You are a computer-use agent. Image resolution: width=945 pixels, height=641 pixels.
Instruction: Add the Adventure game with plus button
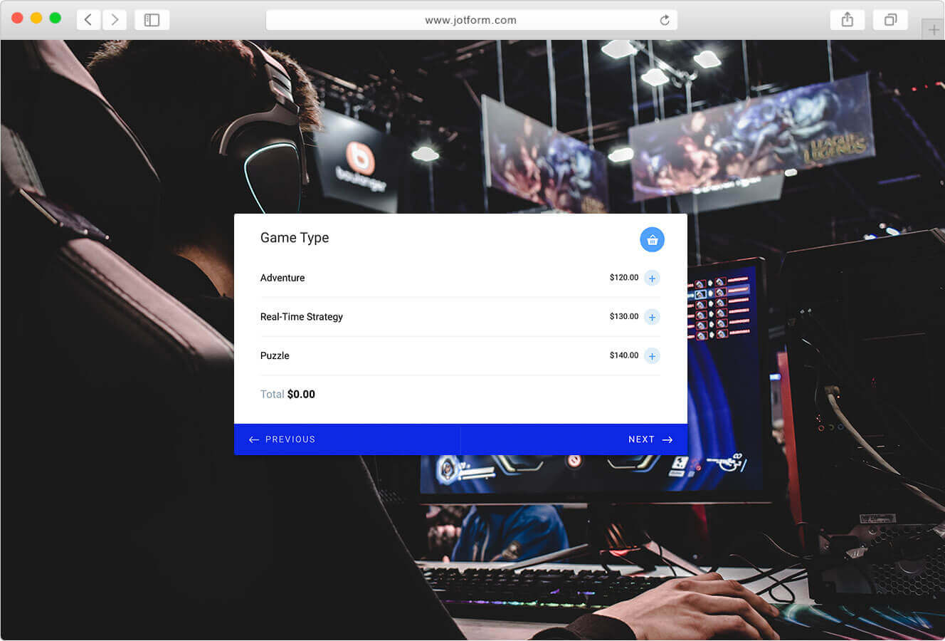pyautogui.click(x=652, y=278)
